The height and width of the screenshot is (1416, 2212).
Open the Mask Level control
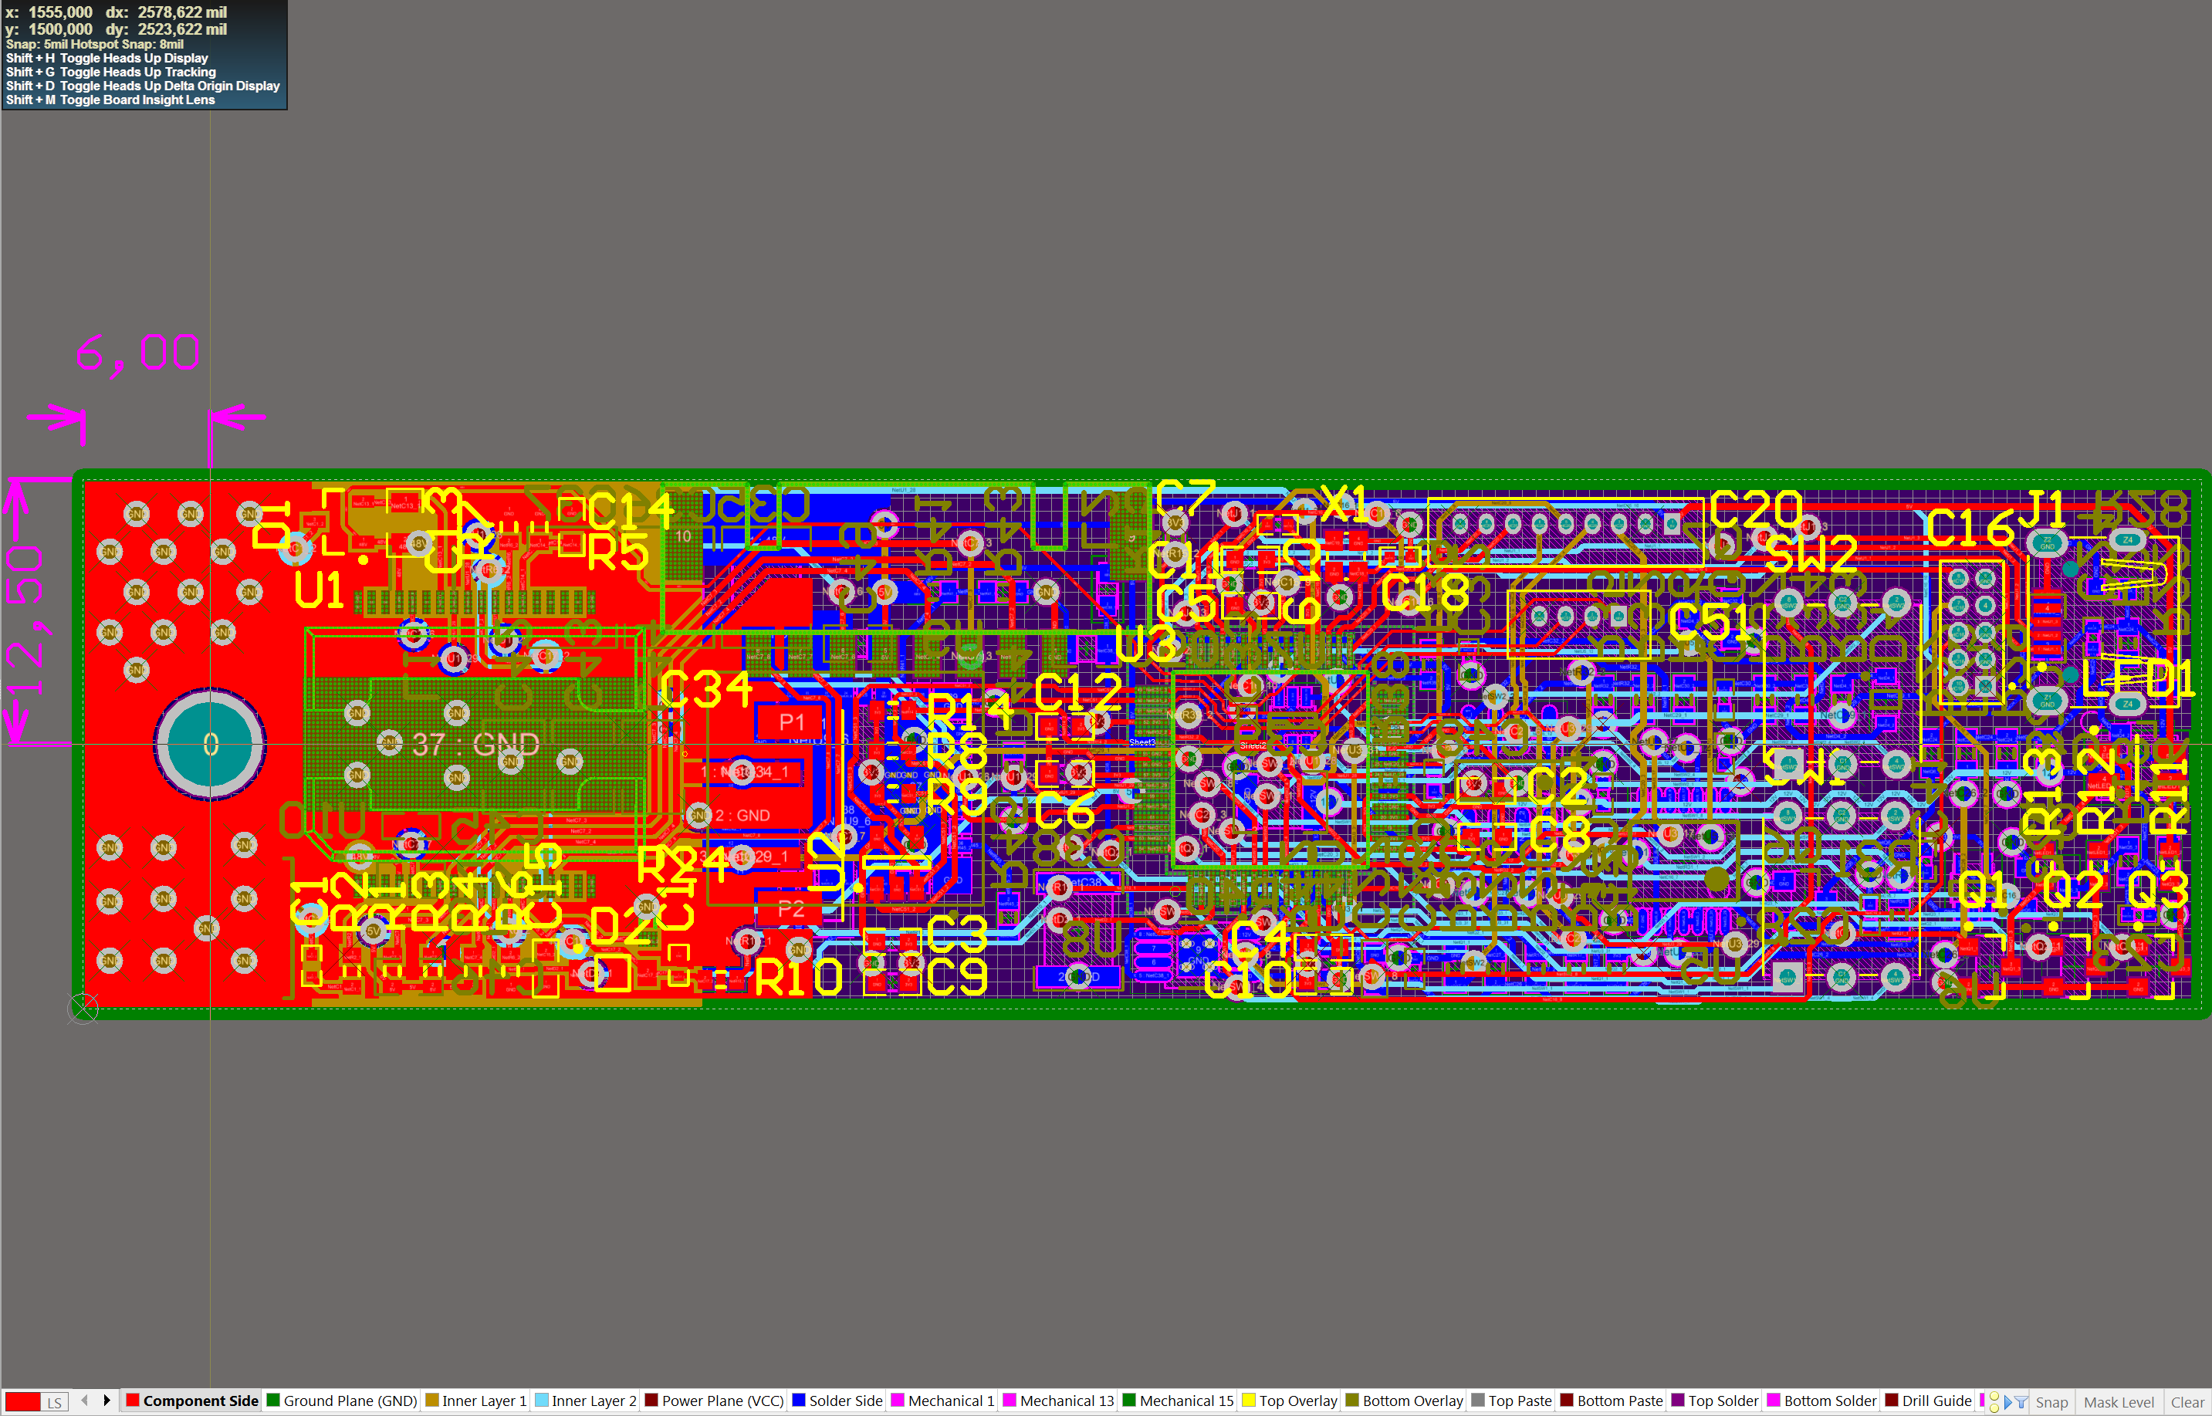tap(2118, 1402)
